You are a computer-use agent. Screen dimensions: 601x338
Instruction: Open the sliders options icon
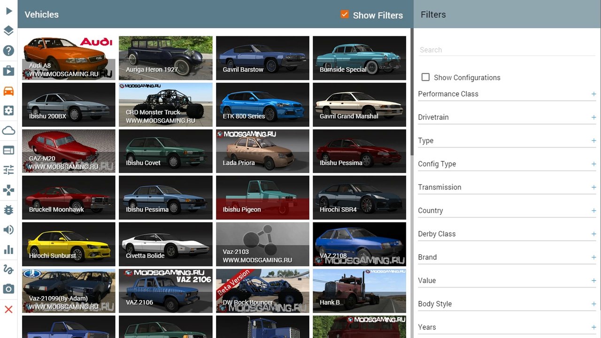click(8, 170)
